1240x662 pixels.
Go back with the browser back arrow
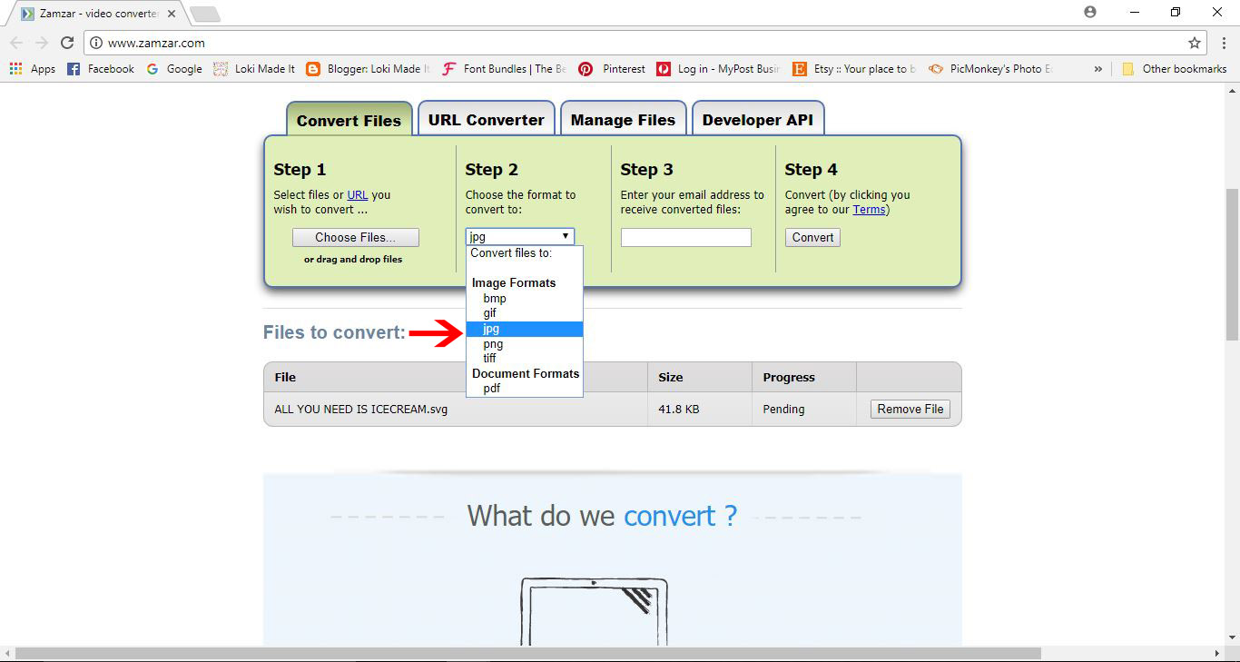16,43
